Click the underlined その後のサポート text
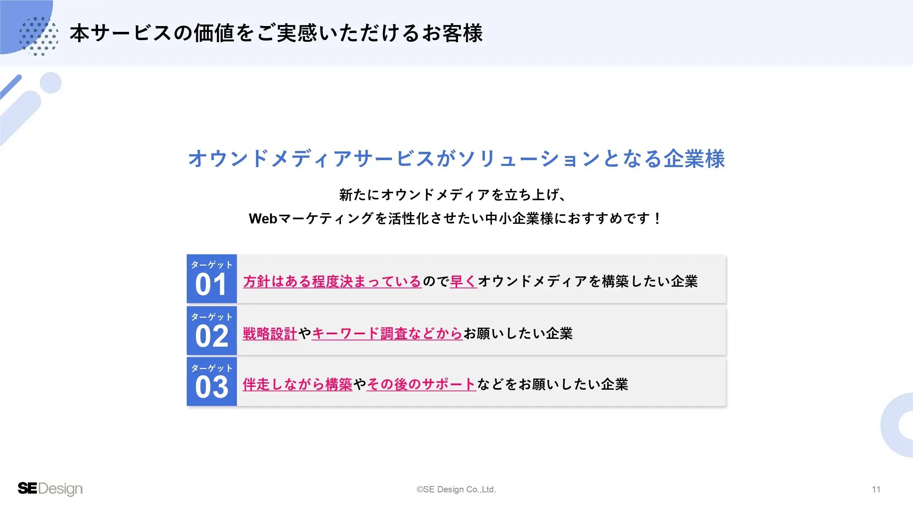Image resolution: width=913 pixels, height=513 pixels. tap(421, 384)
